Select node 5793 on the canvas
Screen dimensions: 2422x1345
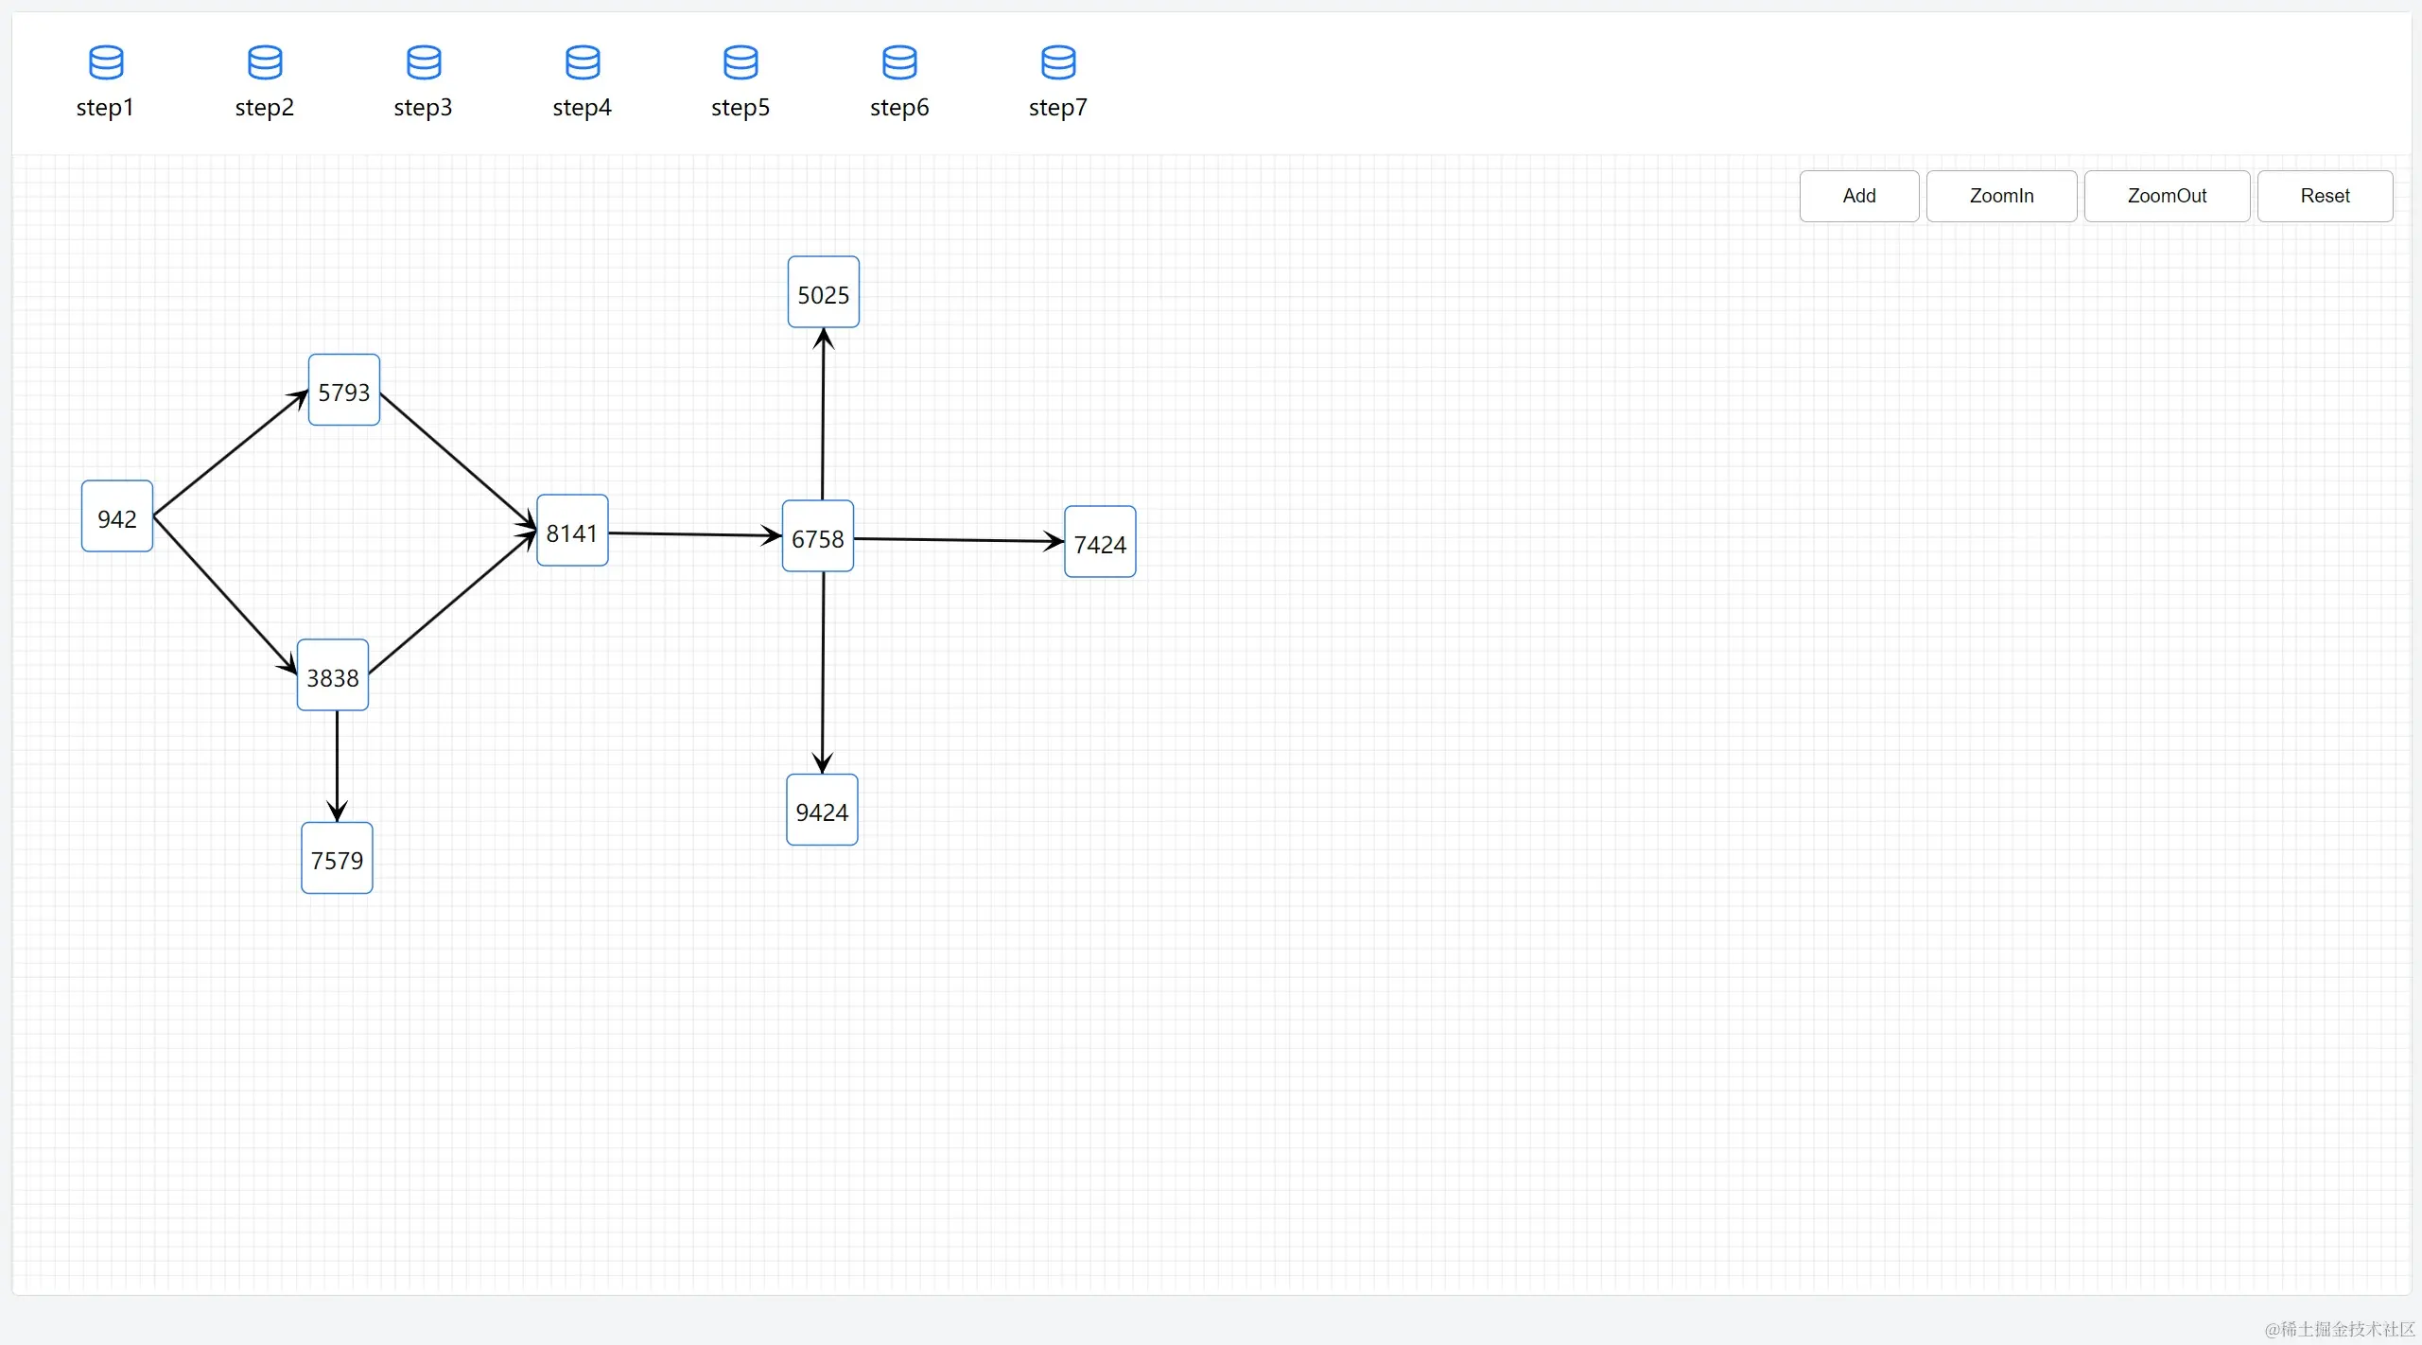click(x=344, y=391)
